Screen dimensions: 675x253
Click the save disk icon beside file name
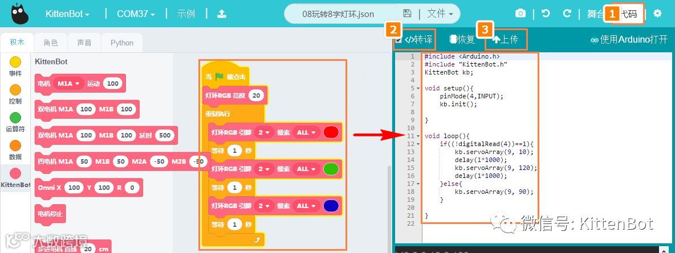point(407,14)
